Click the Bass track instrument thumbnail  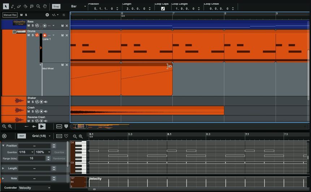[19, 23]
